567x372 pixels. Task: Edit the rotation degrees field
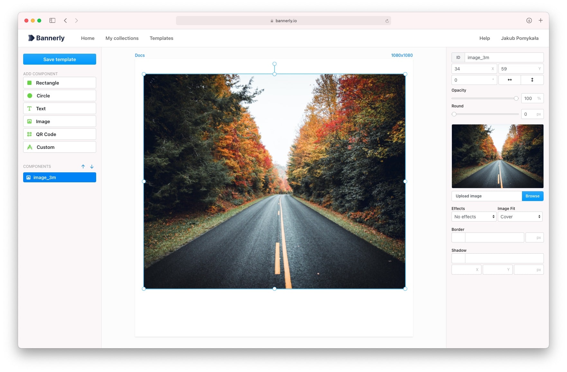(474, 80)
